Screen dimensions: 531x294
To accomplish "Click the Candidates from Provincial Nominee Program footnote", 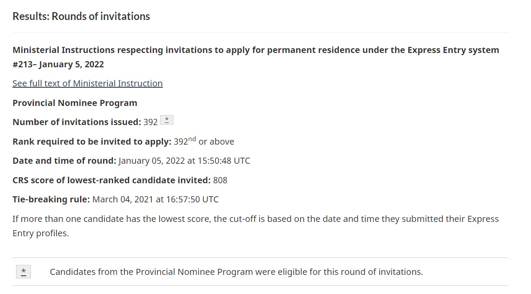I will click(237, 272).
